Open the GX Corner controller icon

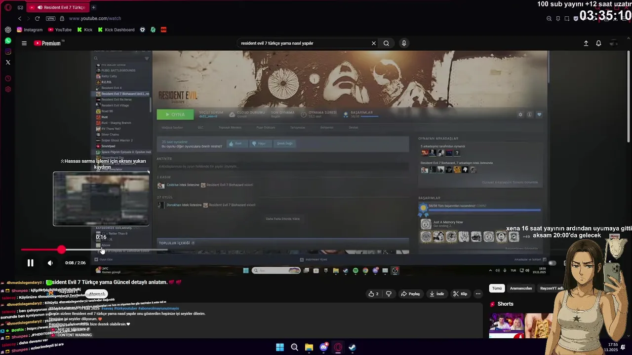pos(20,7)
